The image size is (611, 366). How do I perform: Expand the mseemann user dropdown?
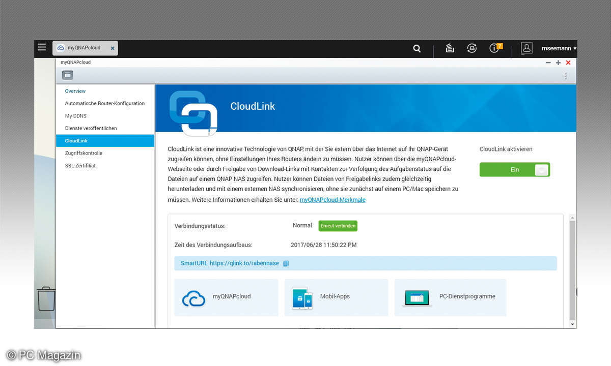559,48
